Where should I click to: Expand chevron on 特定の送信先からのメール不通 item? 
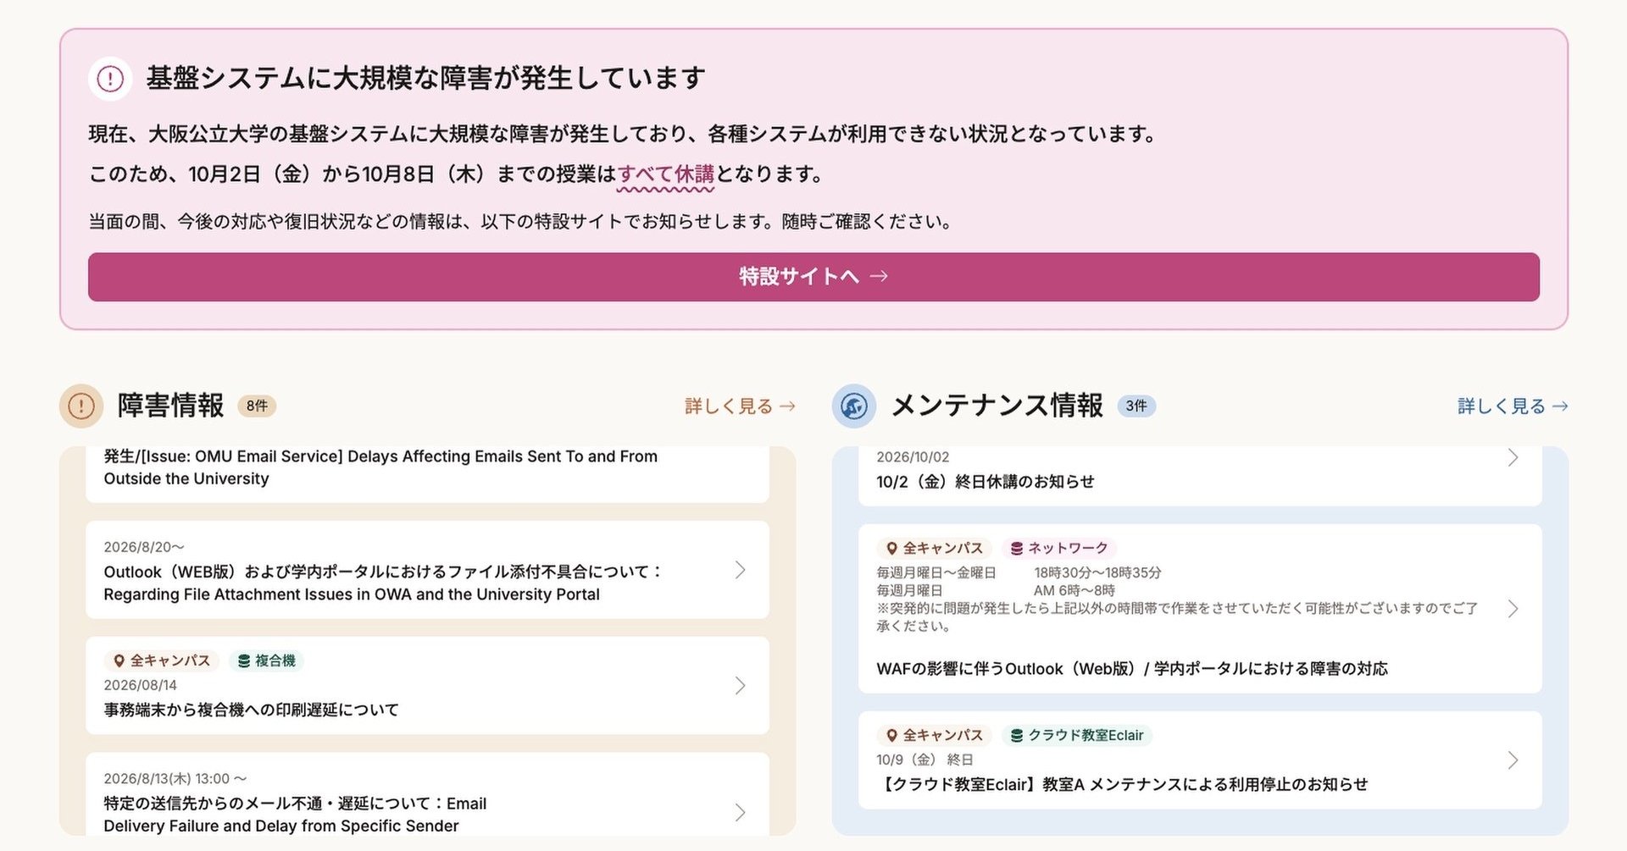pyautogui.click(x=740, y=812)
